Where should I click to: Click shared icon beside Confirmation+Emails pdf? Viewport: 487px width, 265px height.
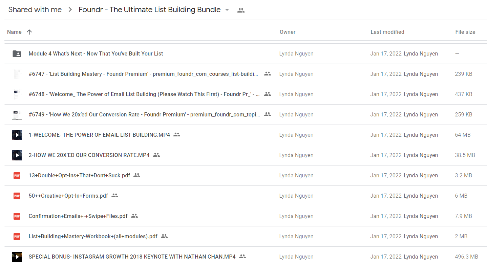134,216
